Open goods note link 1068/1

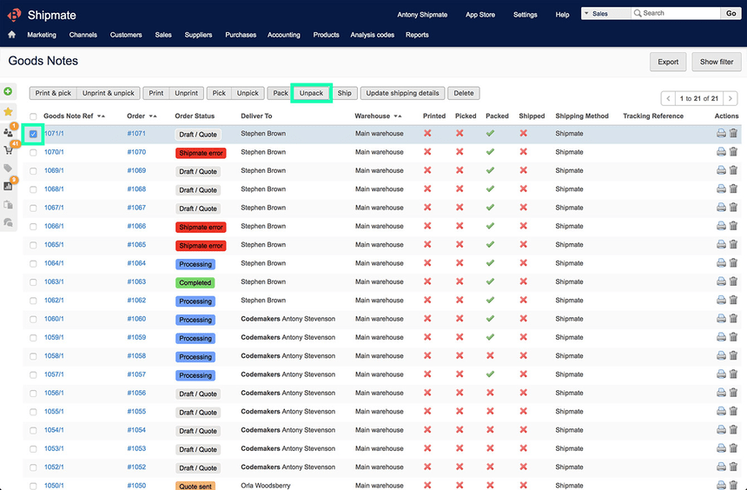(54, 189)
